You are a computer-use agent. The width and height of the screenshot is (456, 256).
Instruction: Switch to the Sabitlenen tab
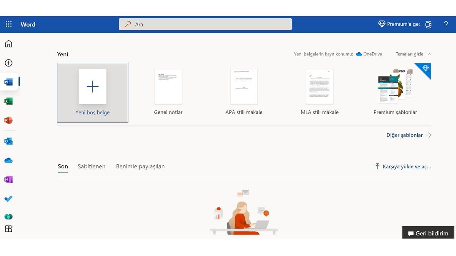(91, 166)
